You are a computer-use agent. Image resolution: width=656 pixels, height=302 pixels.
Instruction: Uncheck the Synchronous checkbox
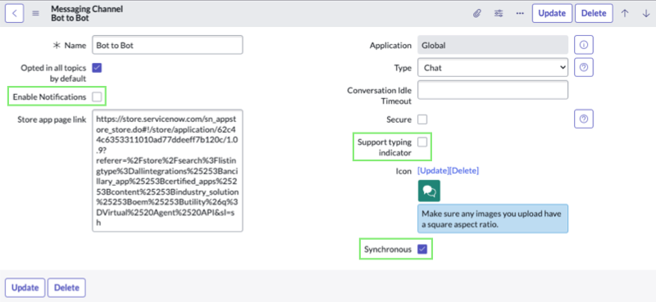click(x=422, y=250)
